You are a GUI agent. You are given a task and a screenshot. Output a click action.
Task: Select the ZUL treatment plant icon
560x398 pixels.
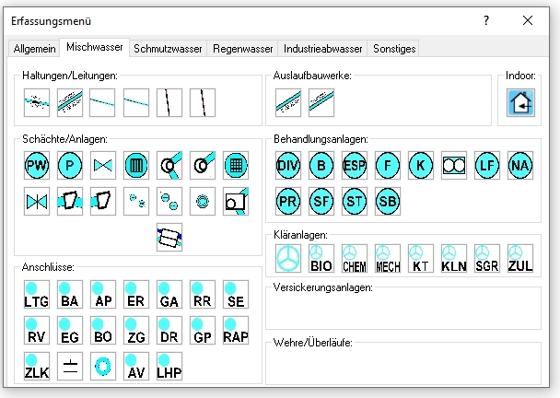(x=520, y=258)
